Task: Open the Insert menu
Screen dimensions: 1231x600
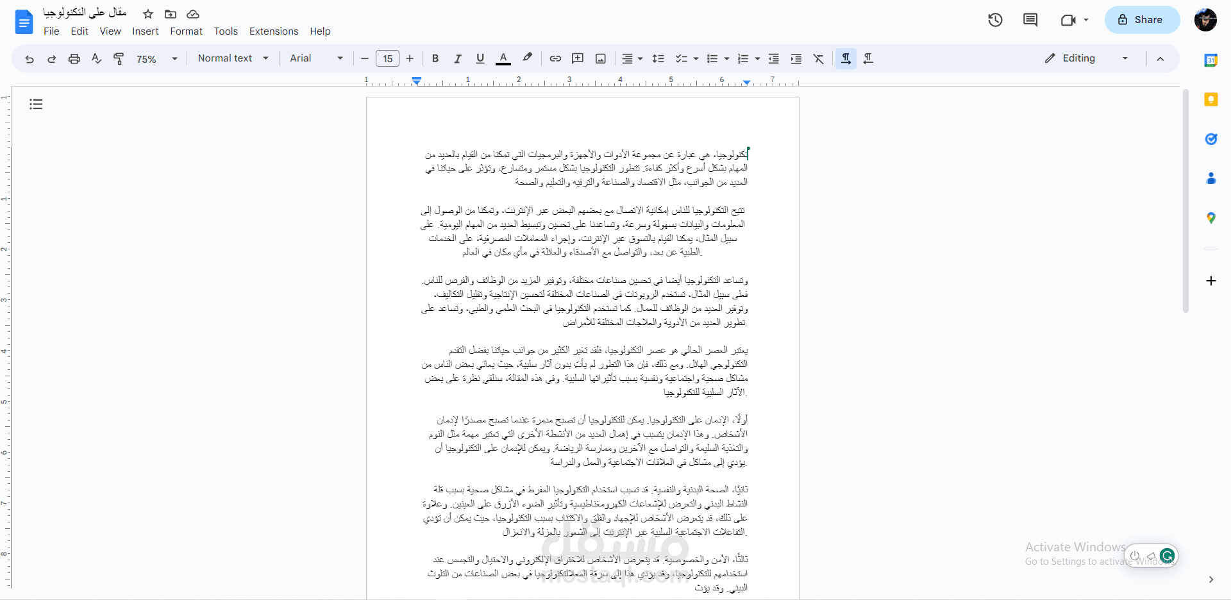Action: click(x=146, y=31)
